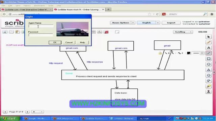Switch to Google Mozilla taskbar item
Viewport: 216px width, 121px height.
(36, 119)
